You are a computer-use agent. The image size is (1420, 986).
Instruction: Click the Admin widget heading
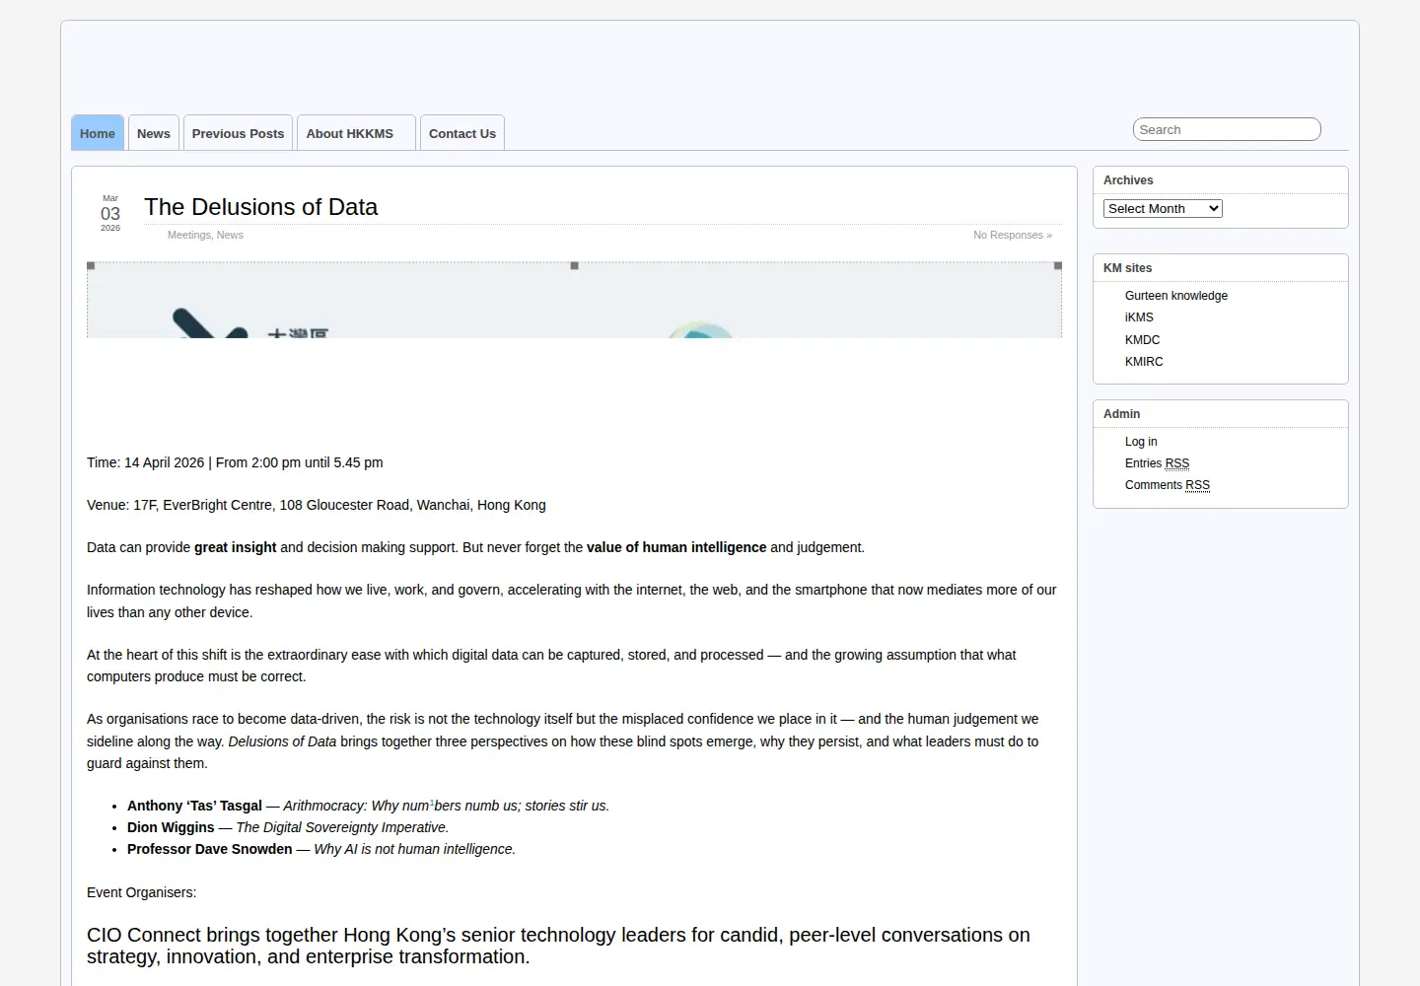click(x=1121, y=414)
